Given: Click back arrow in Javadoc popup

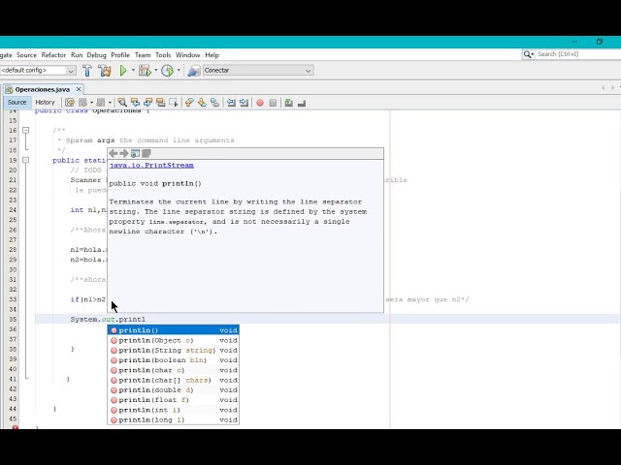Looking at the screenshot, I should coord(114,154).
